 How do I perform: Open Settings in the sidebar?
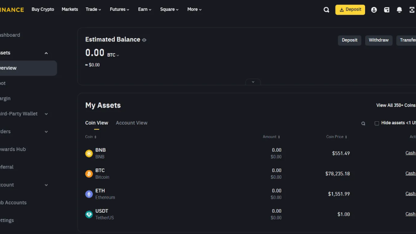(x=7, y=220)
